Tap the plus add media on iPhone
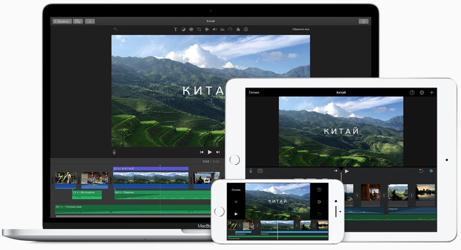 point(236,202)
